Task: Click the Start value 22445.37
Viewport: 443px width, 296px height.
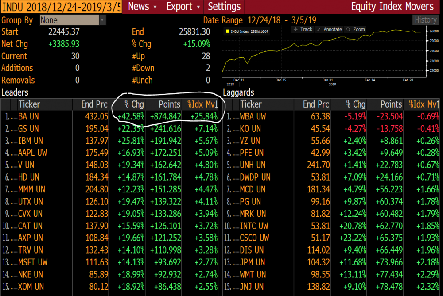Action: [x=64, y=32]
